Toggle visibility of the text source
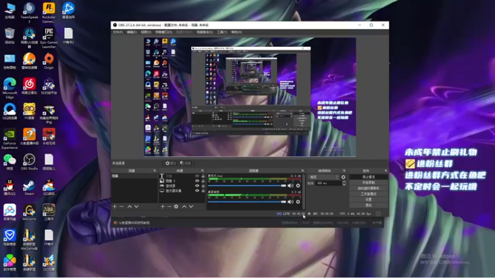 pos(197,176)
